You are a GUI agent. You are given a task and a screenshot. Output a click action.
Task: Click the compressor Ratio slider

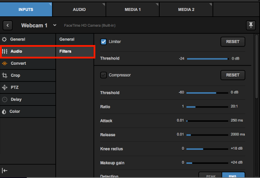pyautogui.click(x=207, y=107)
